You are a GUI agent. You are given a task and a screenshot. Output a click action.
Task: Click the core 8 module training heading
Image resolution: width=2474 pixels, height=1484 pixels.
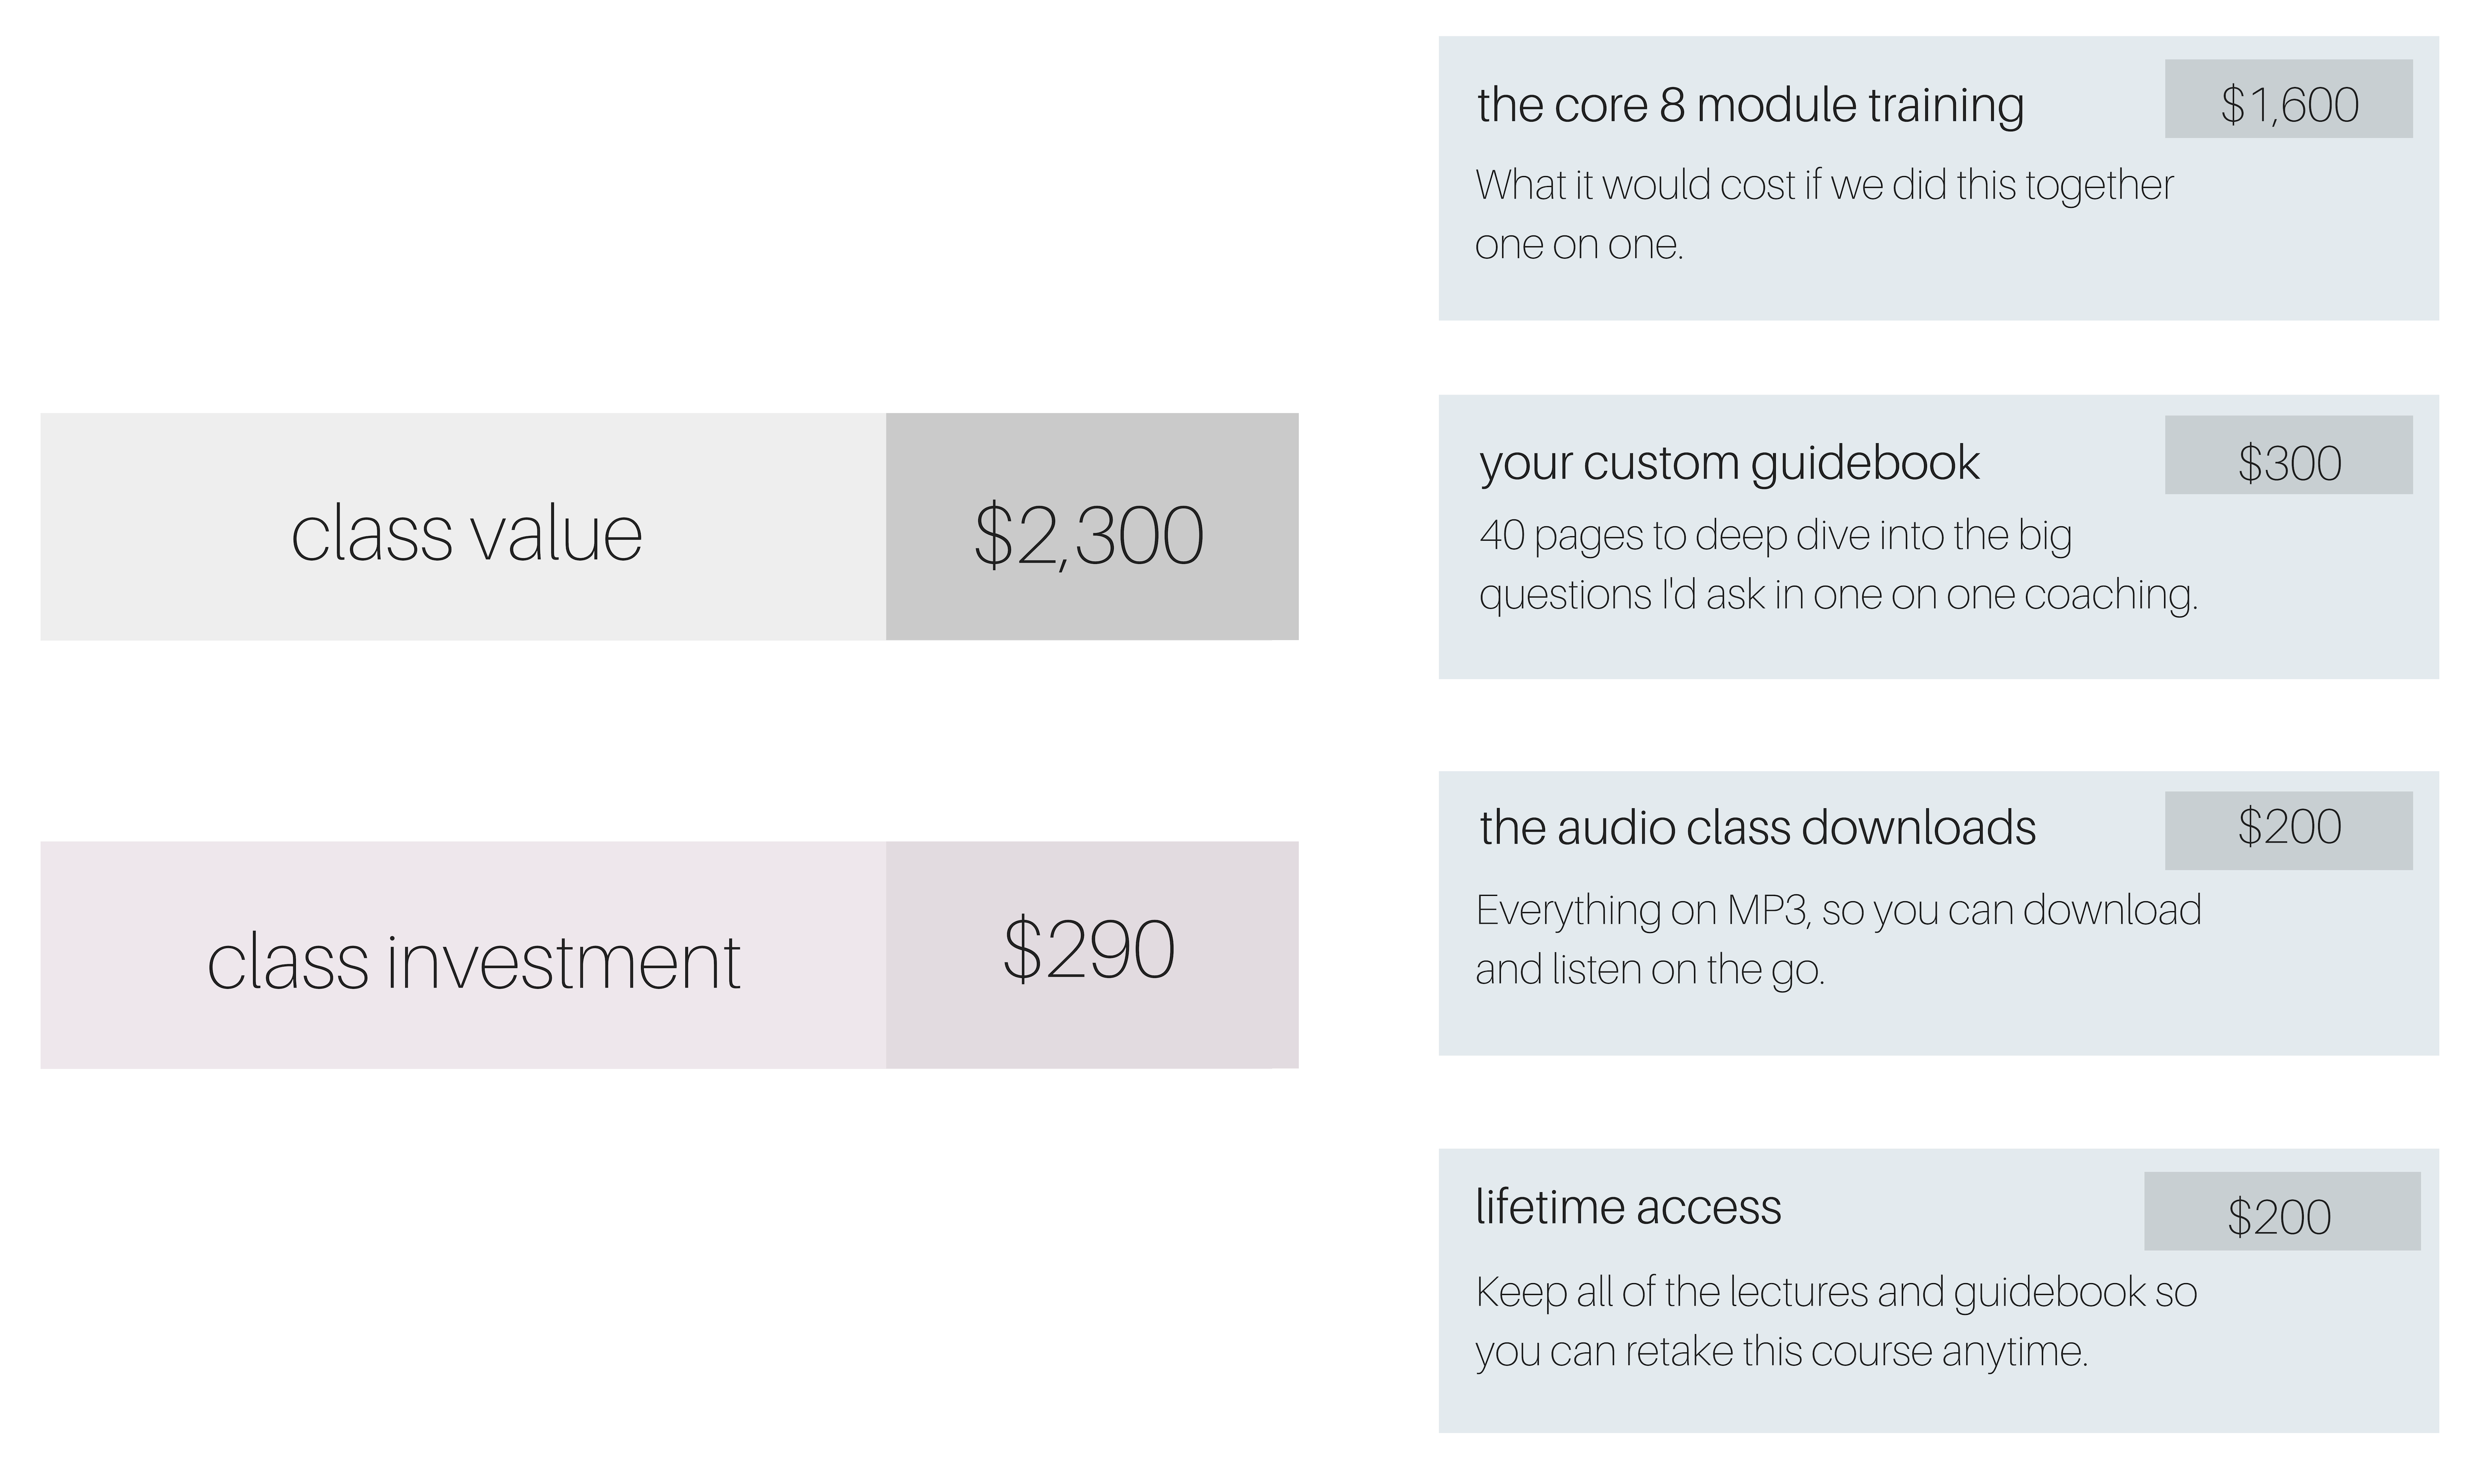pyautogui.click(x=1750, y=106)
